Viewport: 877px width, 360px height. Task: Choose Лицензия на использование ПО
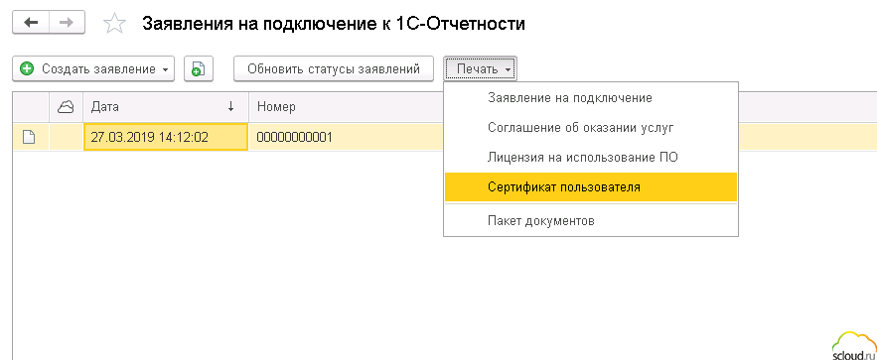point(591,158)
